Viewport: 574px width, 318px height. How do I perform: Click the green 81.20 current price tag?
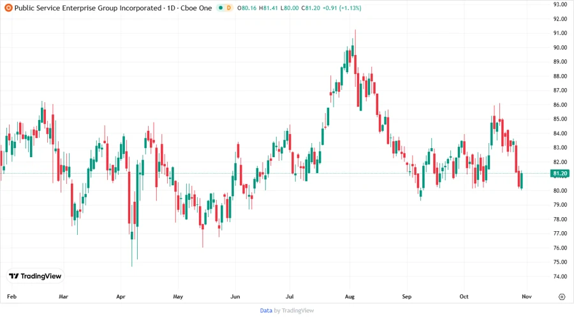560,173
